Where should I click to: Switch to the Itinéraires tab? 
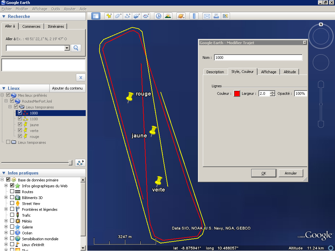click(56, 26)
